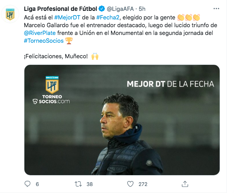Visit the @RiverPlate mention
Image resolution: width=234 pixels, height=193 pixels.
40,33
